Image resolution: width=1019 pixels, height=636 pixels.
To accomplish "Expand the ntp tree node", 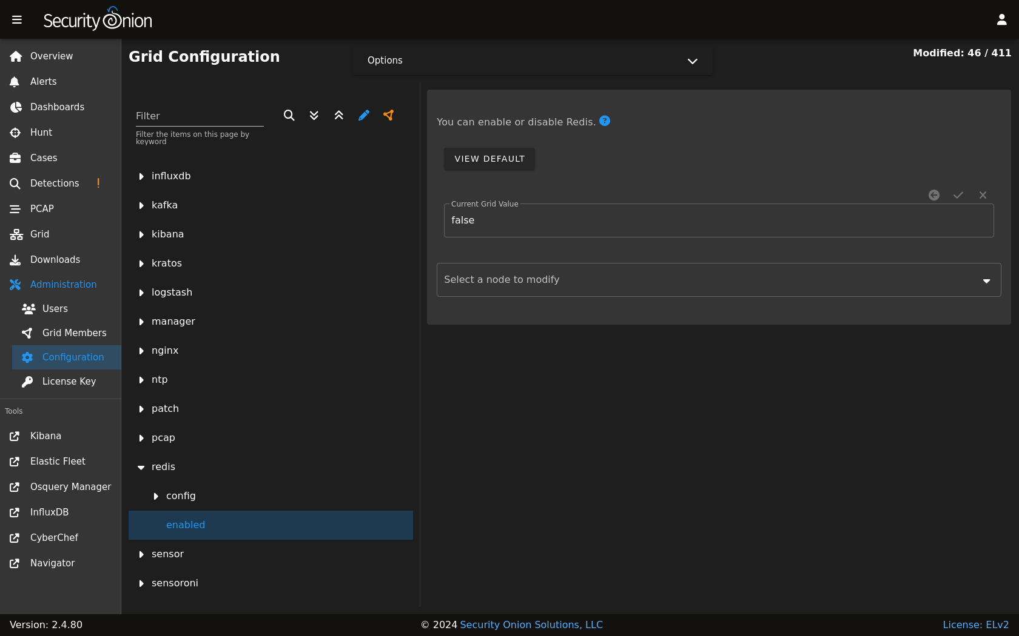I will [x=141, y=380].
